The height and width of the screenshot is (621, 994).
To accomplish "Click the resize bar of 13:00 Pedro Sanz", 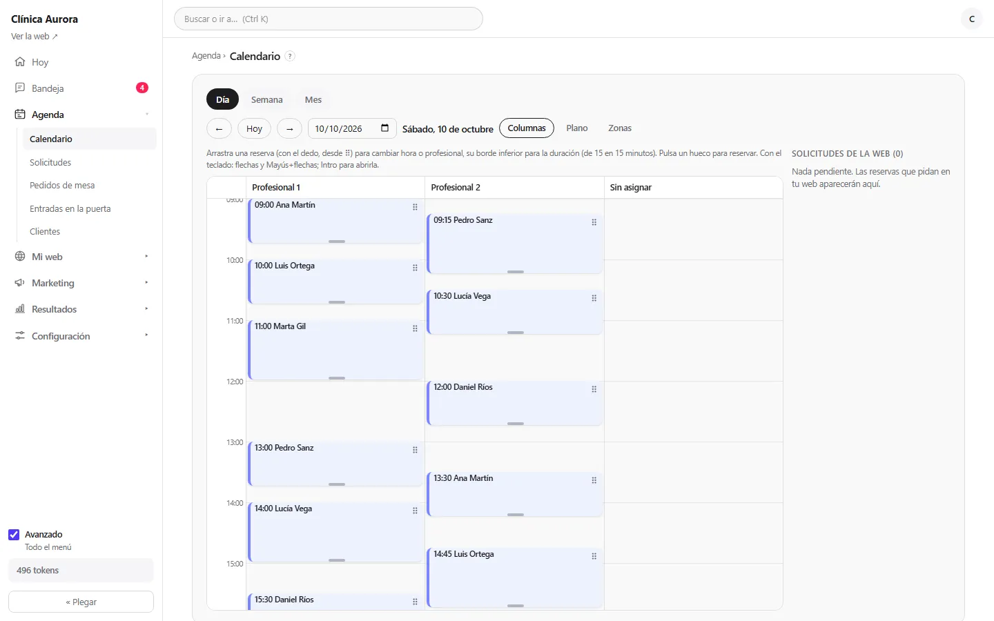I will (337, 484).
